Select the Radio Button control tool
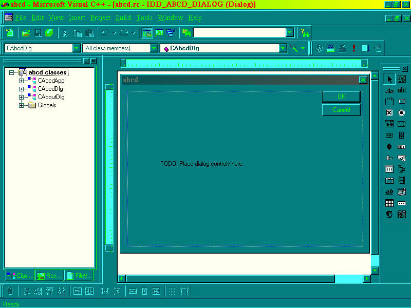Image resolution: width=411 pixels, height=308 pixels. point(402,113)
